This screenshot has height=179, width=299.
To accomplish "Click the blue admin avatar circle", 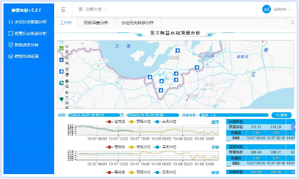I will coord(267,9).
